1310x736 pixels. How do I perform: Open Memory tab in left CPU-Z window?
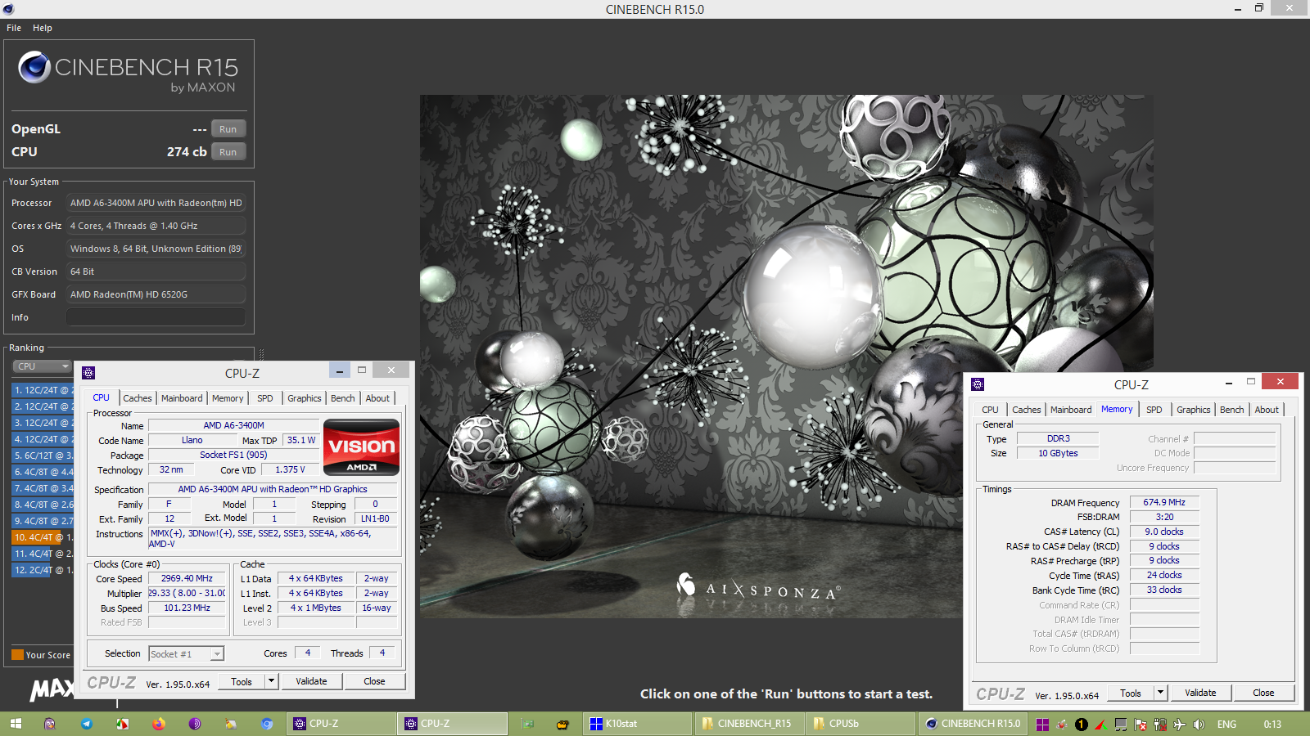click(228, 398)
